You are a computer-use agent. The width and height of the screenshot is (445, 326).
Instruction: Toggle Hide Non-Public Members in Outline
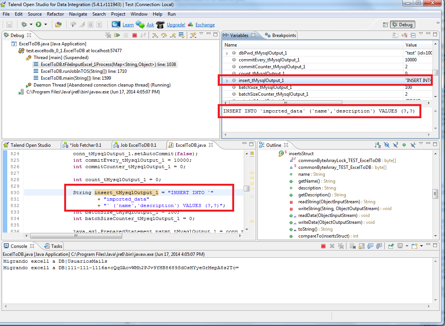pos(404,145)
